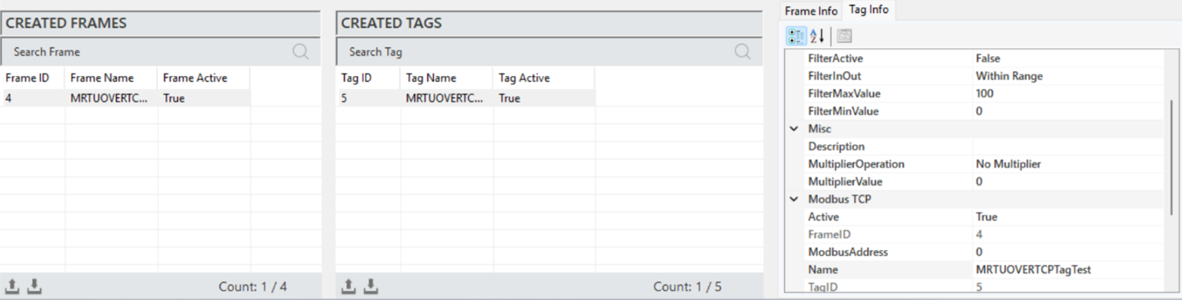Image resolution: width=1182 pixels, height=300 pixels.
Task: Select the Description property label
Action: tap(837, 147)
